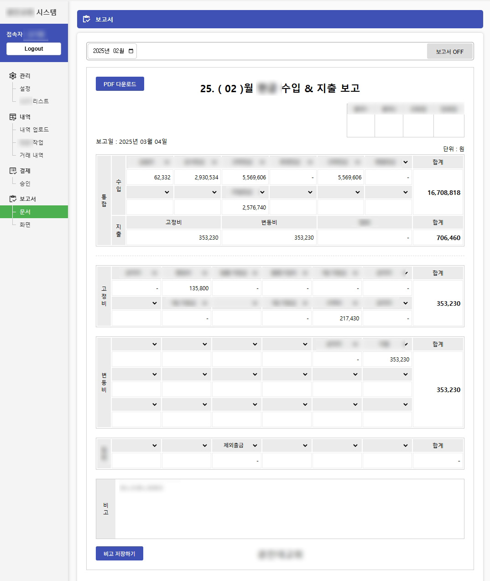Click the 보고서 section icon in sidebar
The height and width of the screenshot is (581, 490).
[x=13, y=199]
